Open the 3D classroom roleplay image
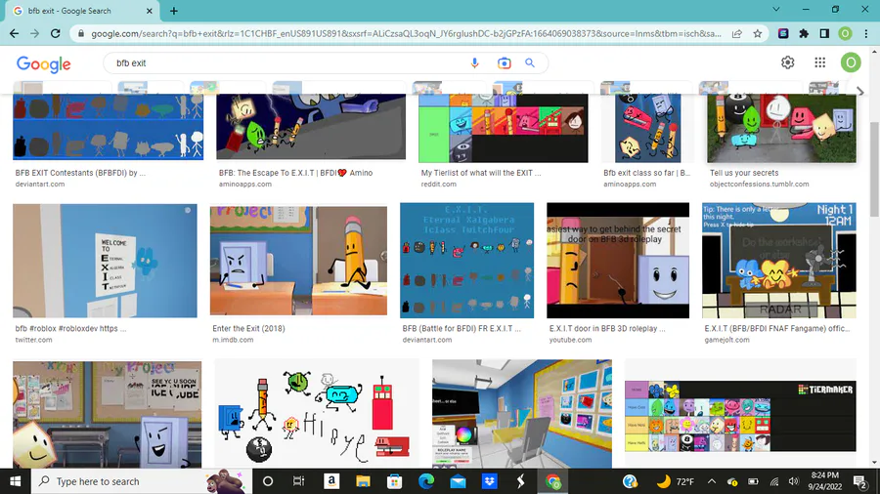Viewport: 880px width, 494px height. point(522,414)
